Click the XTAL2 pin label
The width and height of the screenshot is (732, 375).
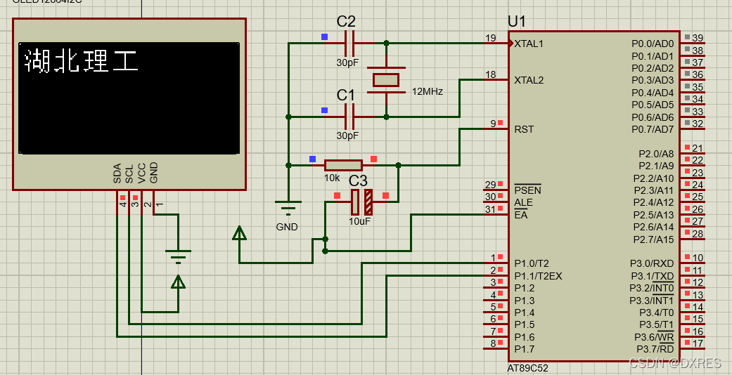[x=529, y=80]
